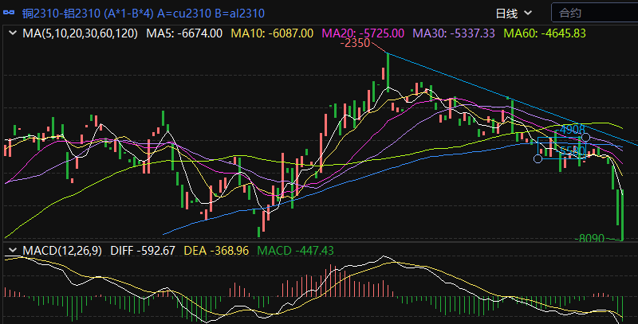Click the MA5 value label

[x=184, y=33]
